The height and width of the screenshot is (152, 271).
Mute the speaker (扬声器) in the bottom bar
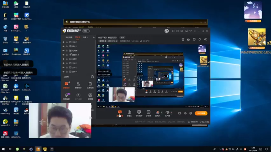coord(167,113)
